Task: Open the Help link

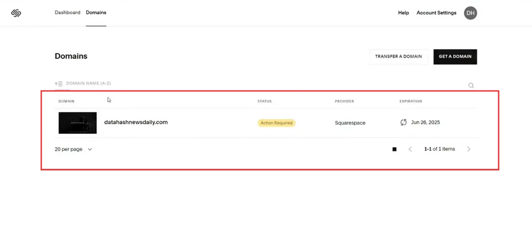Action: pyautogui.click(x=404, y=13)
